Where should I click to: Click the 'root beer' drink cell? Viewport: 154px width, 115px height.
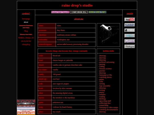click(x=73, y=79)
